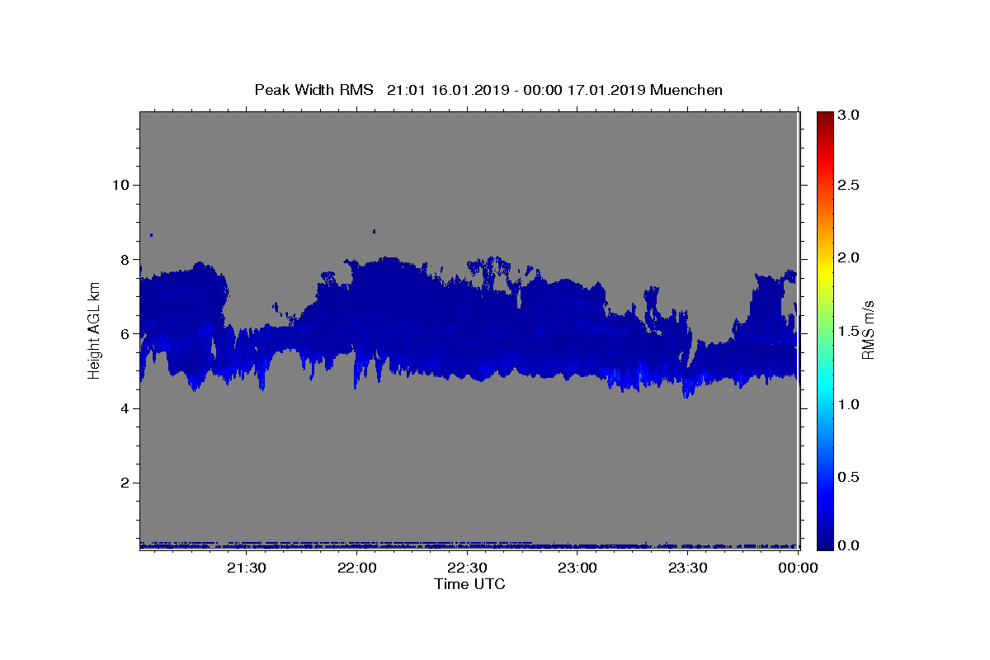Click the 23:30 time tick label
This screenshot has height=660, width=990.
coord(688,568)
